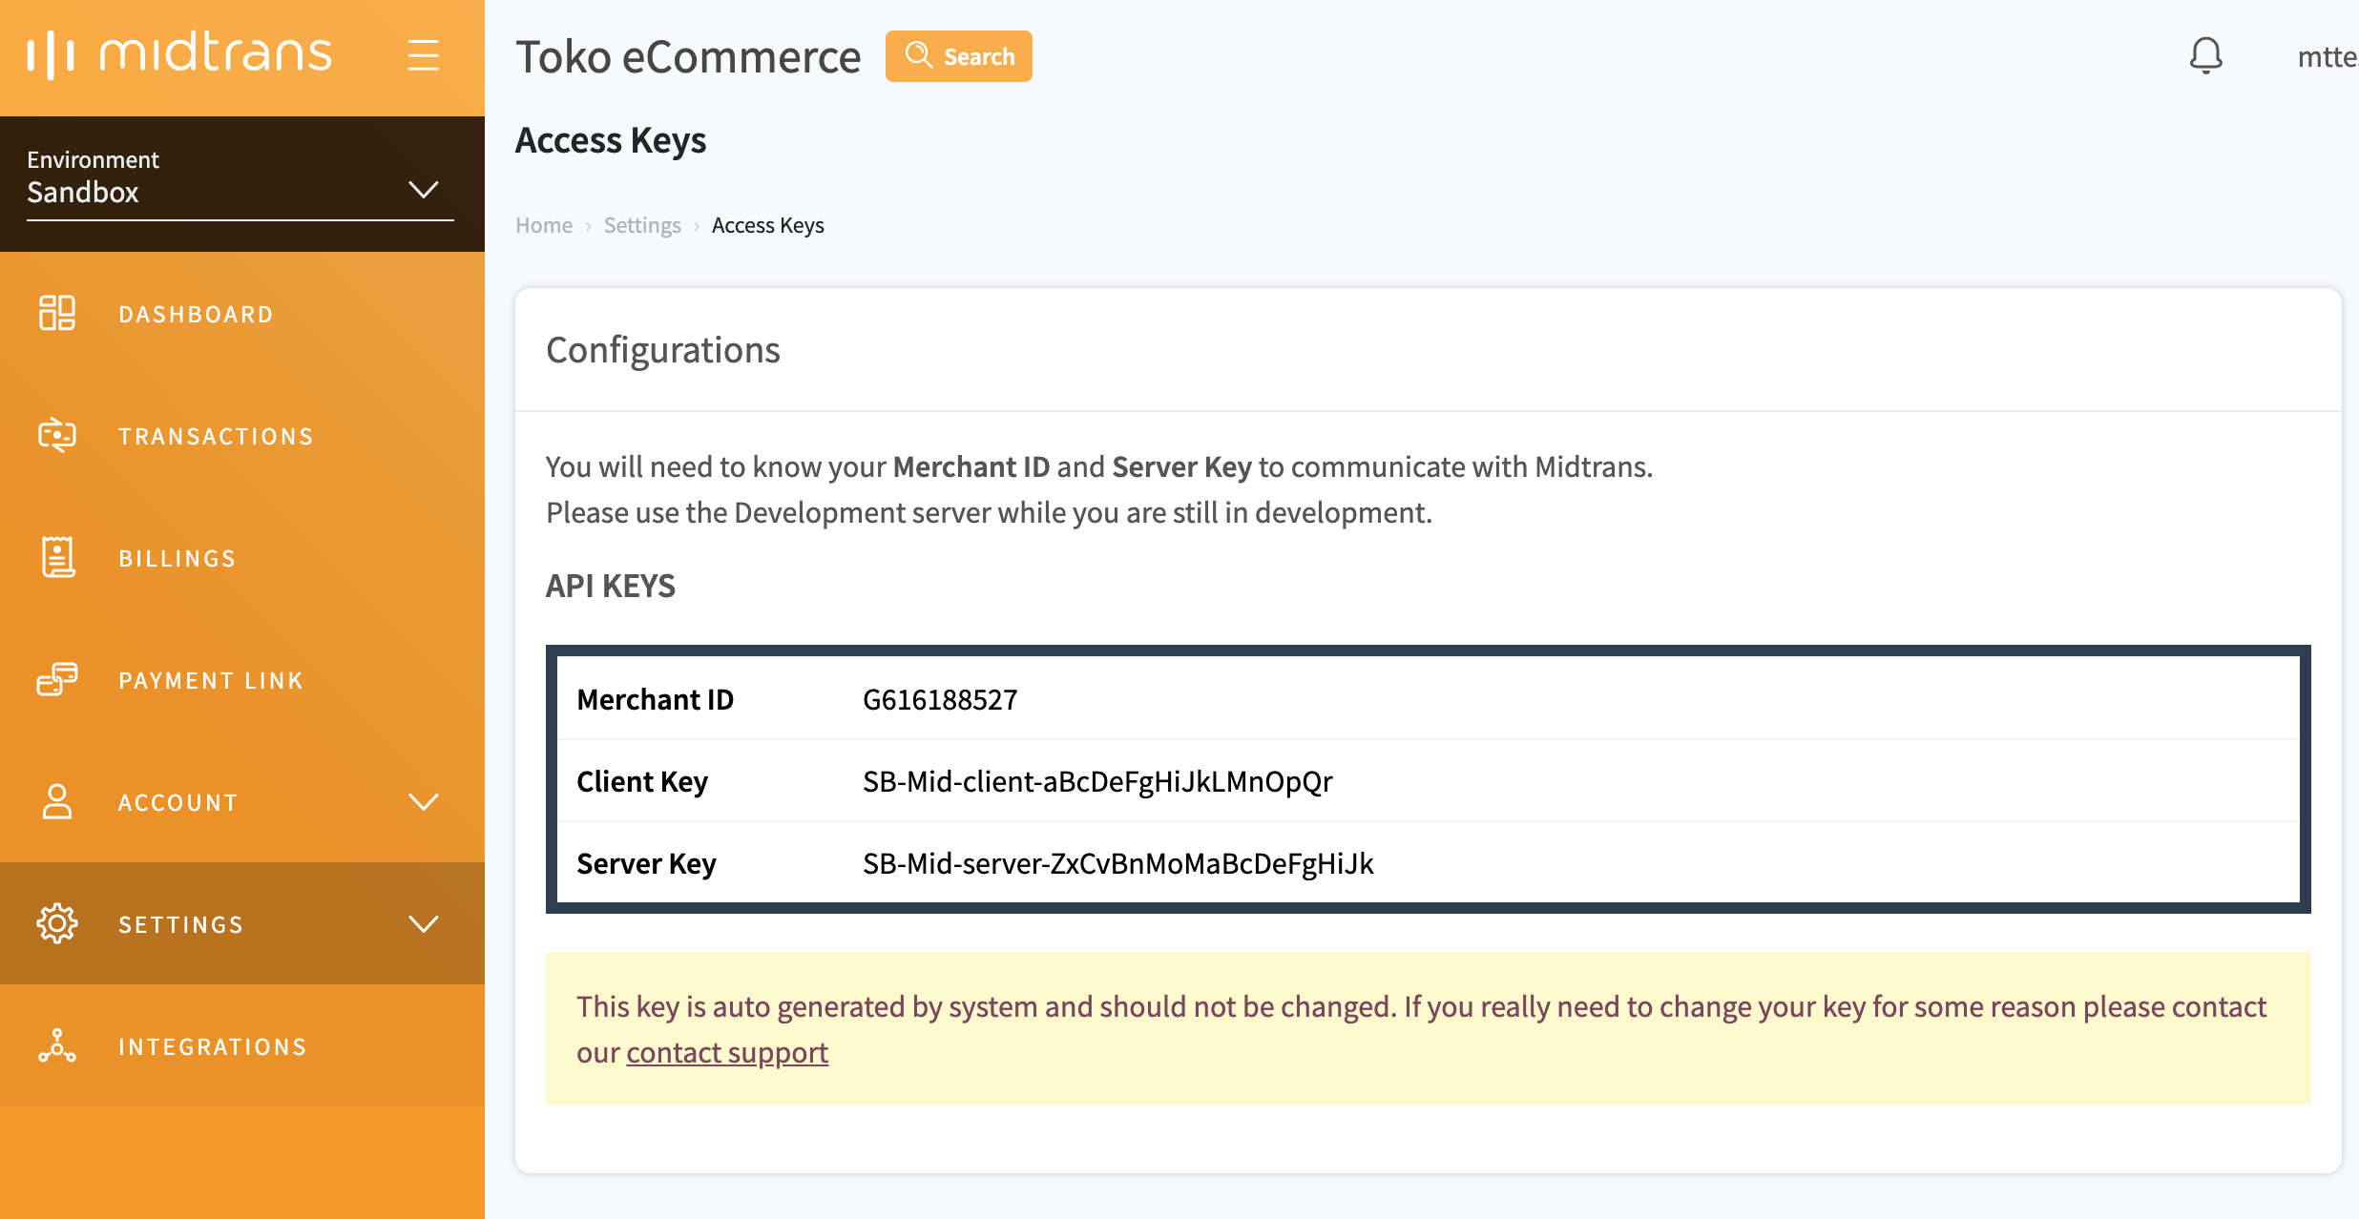The image size is (2359, 1219).
Task: Click the Account person icon
Action: (57, 802)
